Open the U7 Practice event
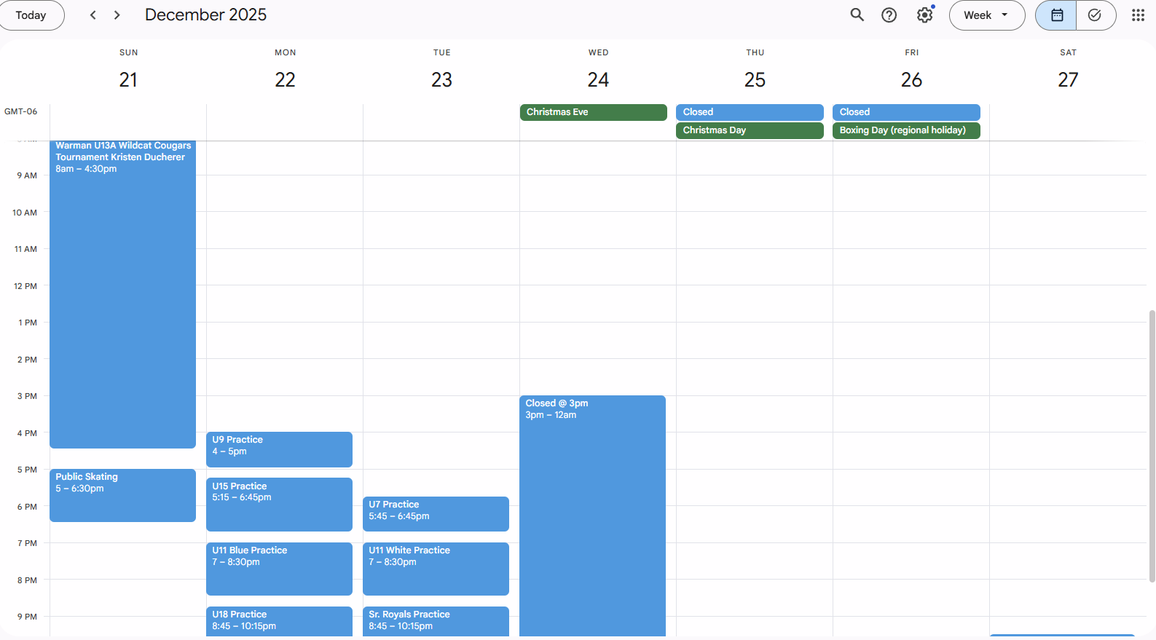 pos(436,513)
